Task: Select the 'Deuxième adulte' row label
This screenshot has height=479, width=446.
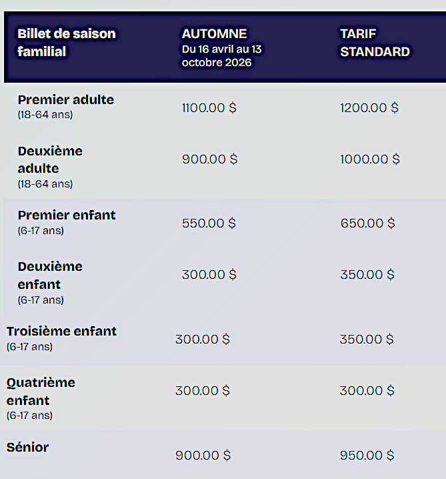Action: pyautogui.click(x=50, y=159)
